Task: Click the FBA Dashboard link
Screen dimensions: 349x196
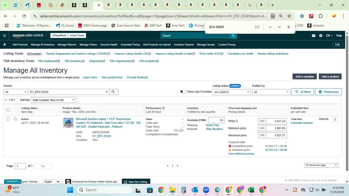Action: (x=49, y=61)
